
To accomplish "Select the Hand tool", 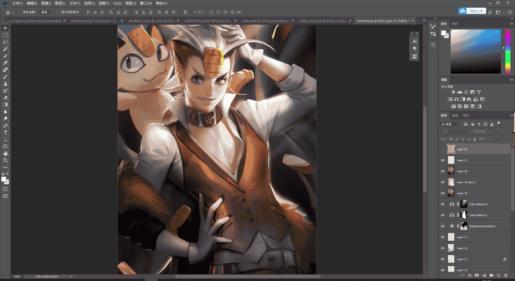I will 5,153.
